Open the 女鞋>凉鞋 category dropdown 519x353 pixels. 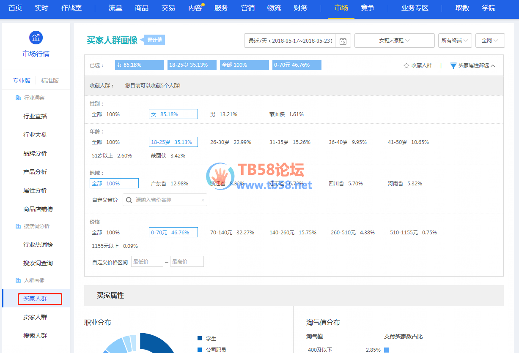395,41
